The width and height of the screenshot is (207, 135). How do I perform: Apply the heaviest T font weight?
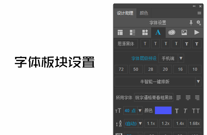[x=197, y=44]
